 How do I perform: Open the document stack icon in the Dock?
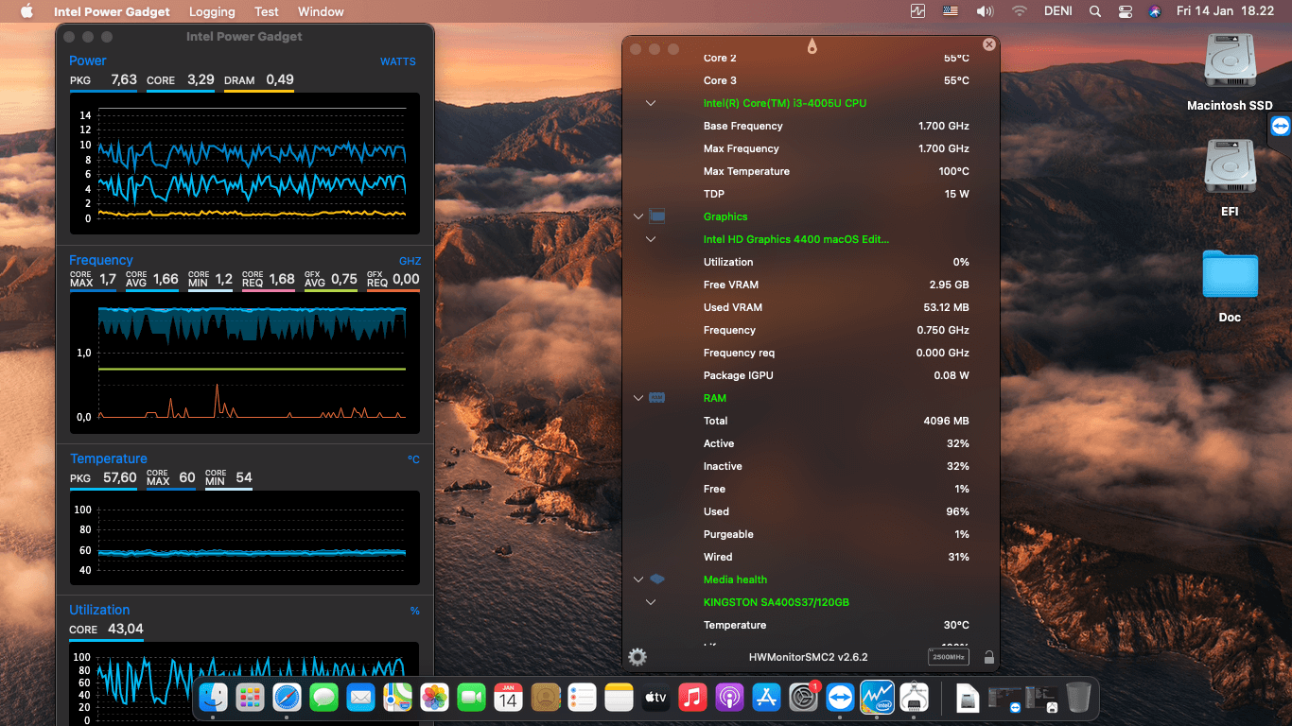tap(968, 698)
